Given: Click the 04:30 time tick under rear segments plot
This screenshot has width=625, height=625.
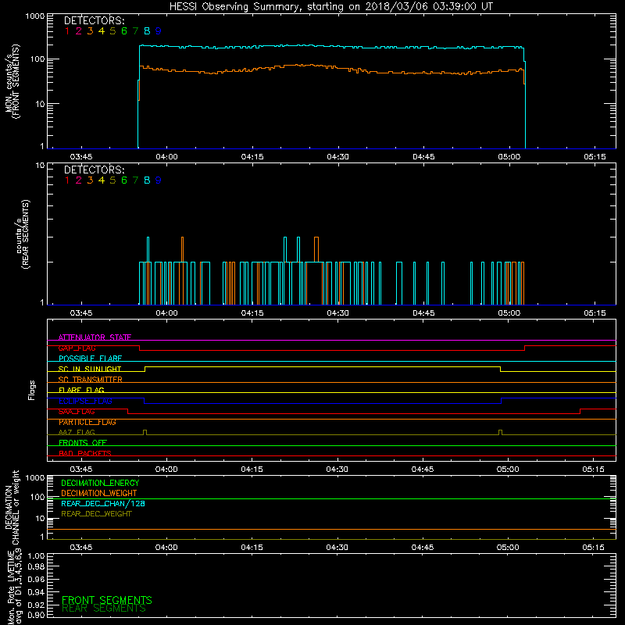Looking at the screenshot, I should [x=338, y=313].
